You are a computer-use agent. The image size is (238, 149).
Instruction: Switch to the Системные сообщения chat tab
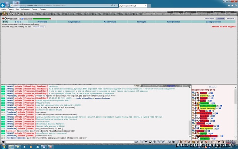coord(153,86)
